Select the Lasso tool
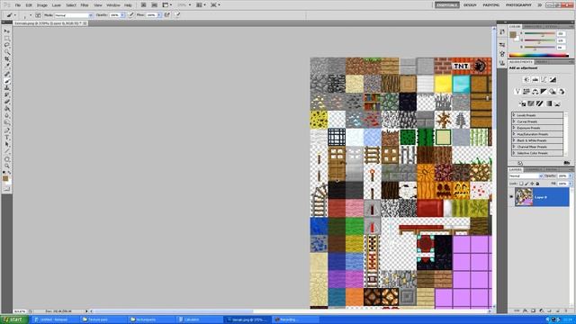The image size is (576, 324). [6, 46]
